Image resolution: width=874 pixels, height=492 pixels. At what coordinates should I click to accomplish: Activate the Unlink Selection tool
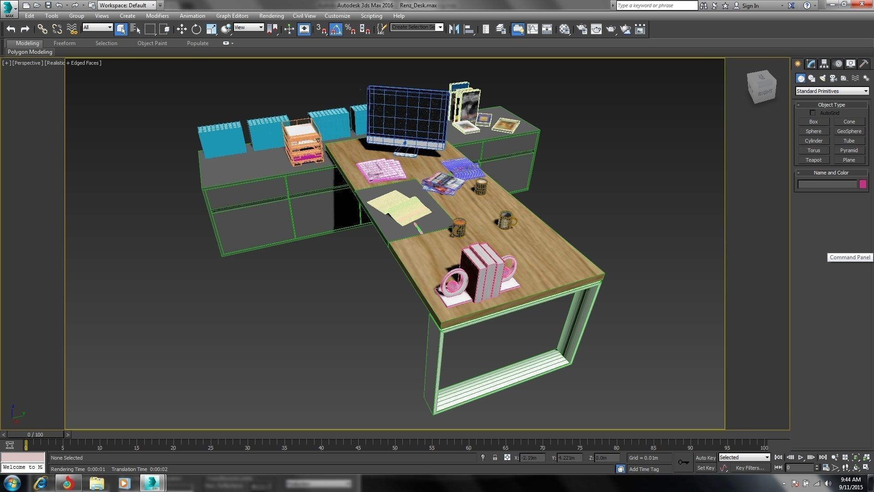[57, 29]
